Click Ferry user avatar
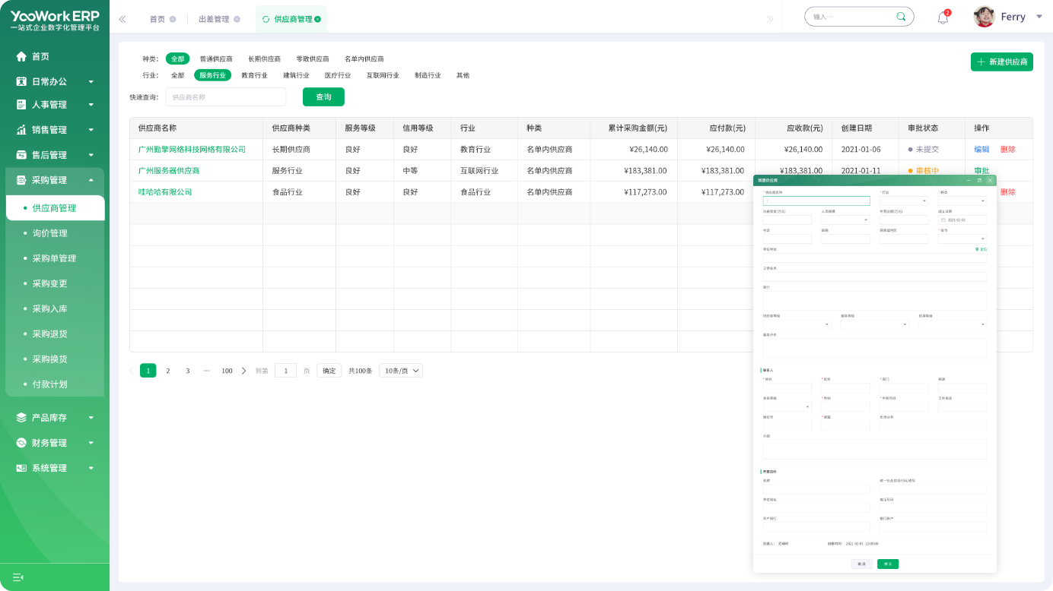Screen dimensions: 1053x591 pos(984,17)
